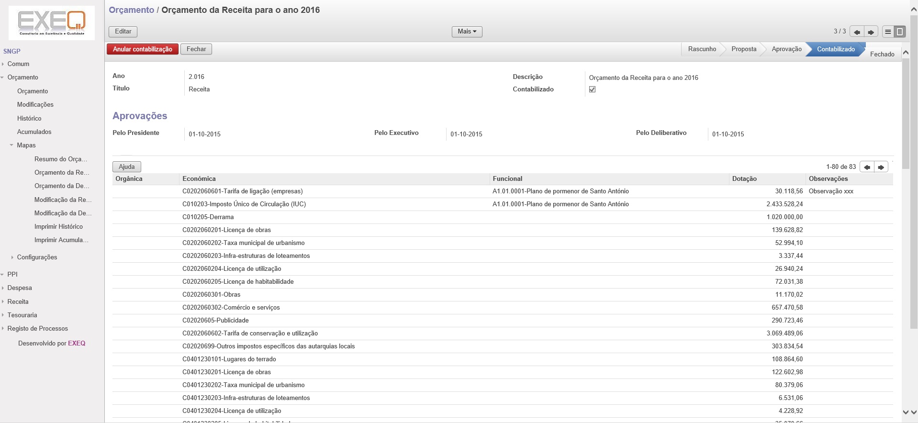Click the EXEQ company logo
The height and width of the screenshot is (423, 918).
(x=52, y=23)
